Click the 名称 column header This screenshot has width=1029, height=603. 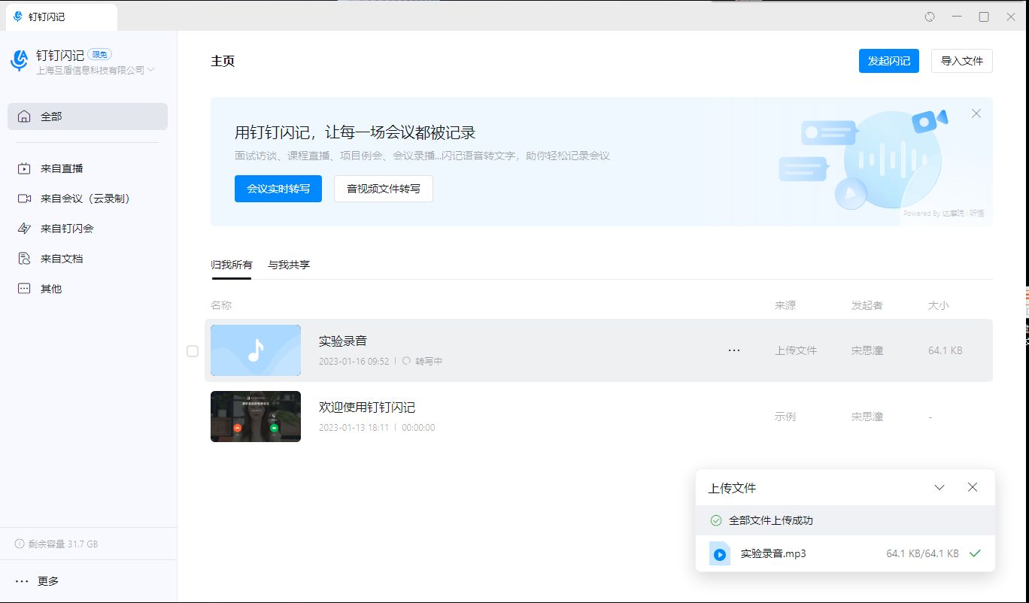(x=221, y=305)
